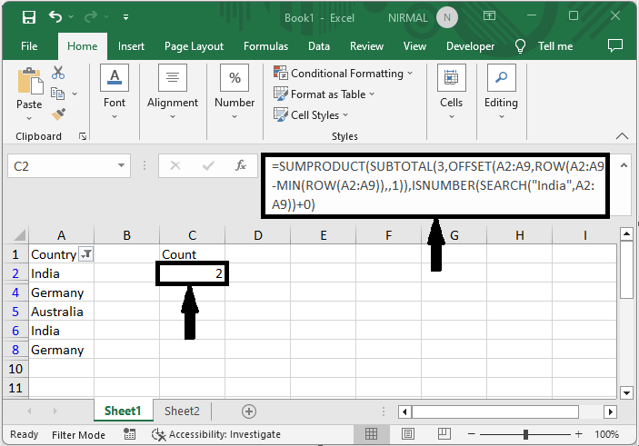Expand the Alignment group
The width and height of the screenshot is (639, 446).
[173, 92]
